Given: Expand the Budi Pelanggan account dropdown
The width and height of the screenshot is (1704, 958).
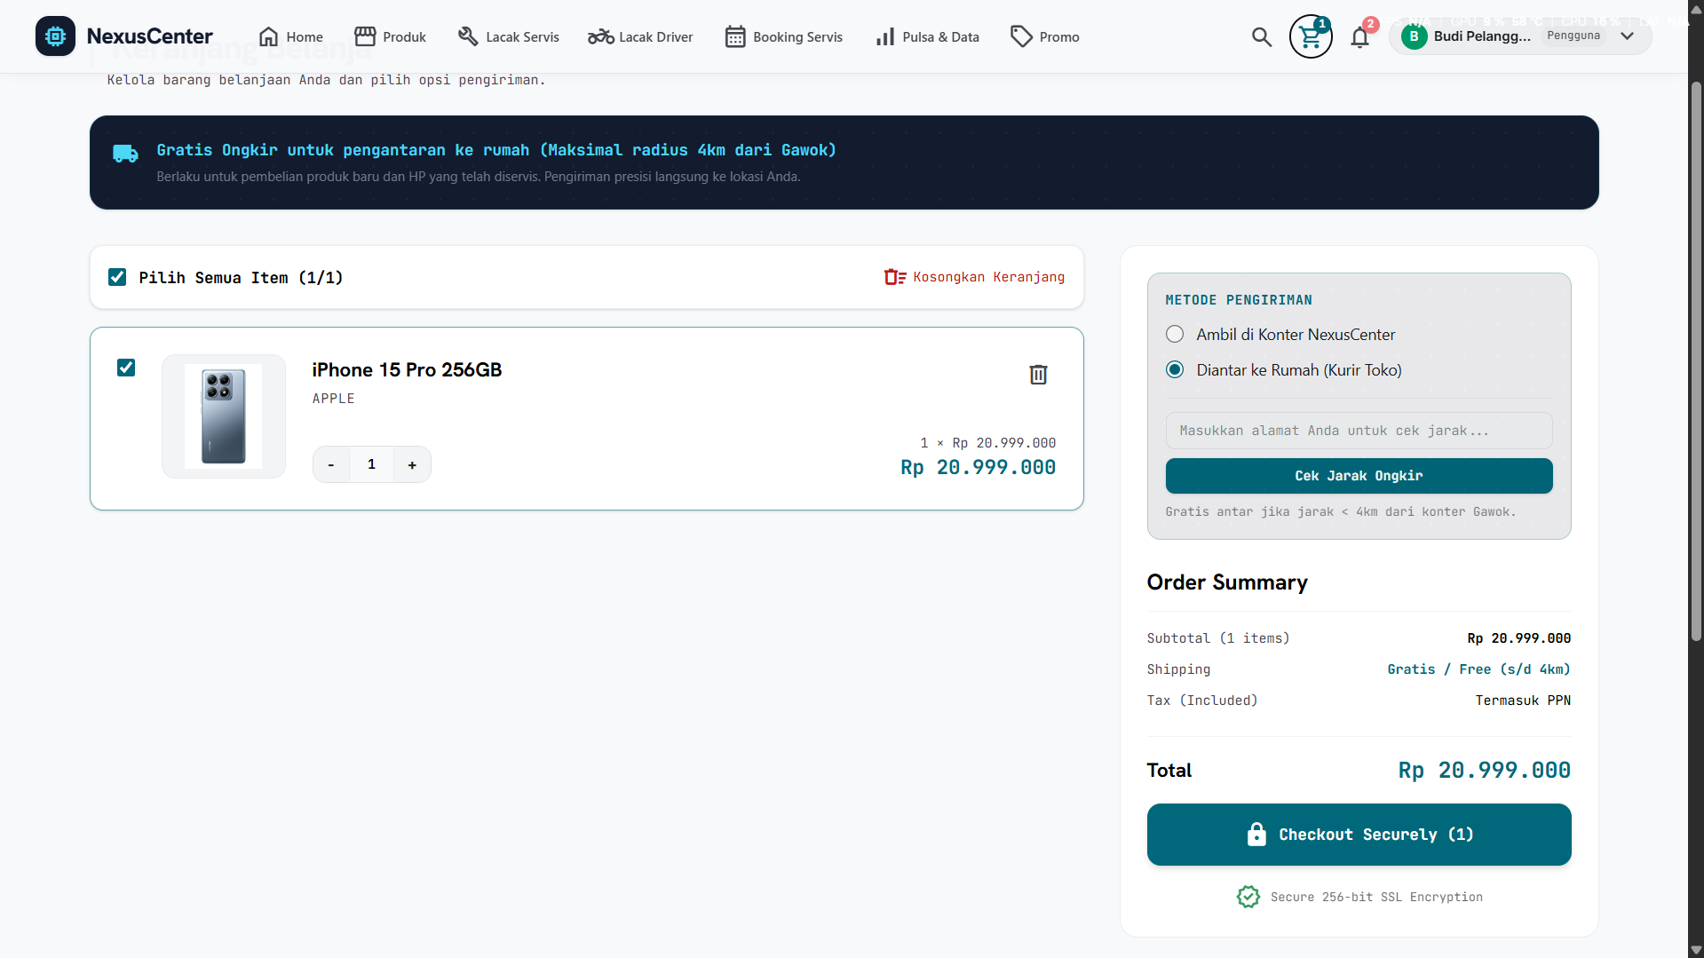Looking at the screenshot, I should tap(1627, 36).
